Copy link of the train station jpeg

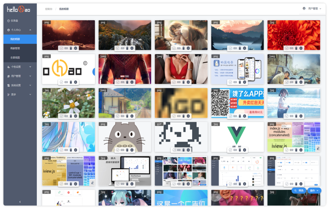point(122,116)
